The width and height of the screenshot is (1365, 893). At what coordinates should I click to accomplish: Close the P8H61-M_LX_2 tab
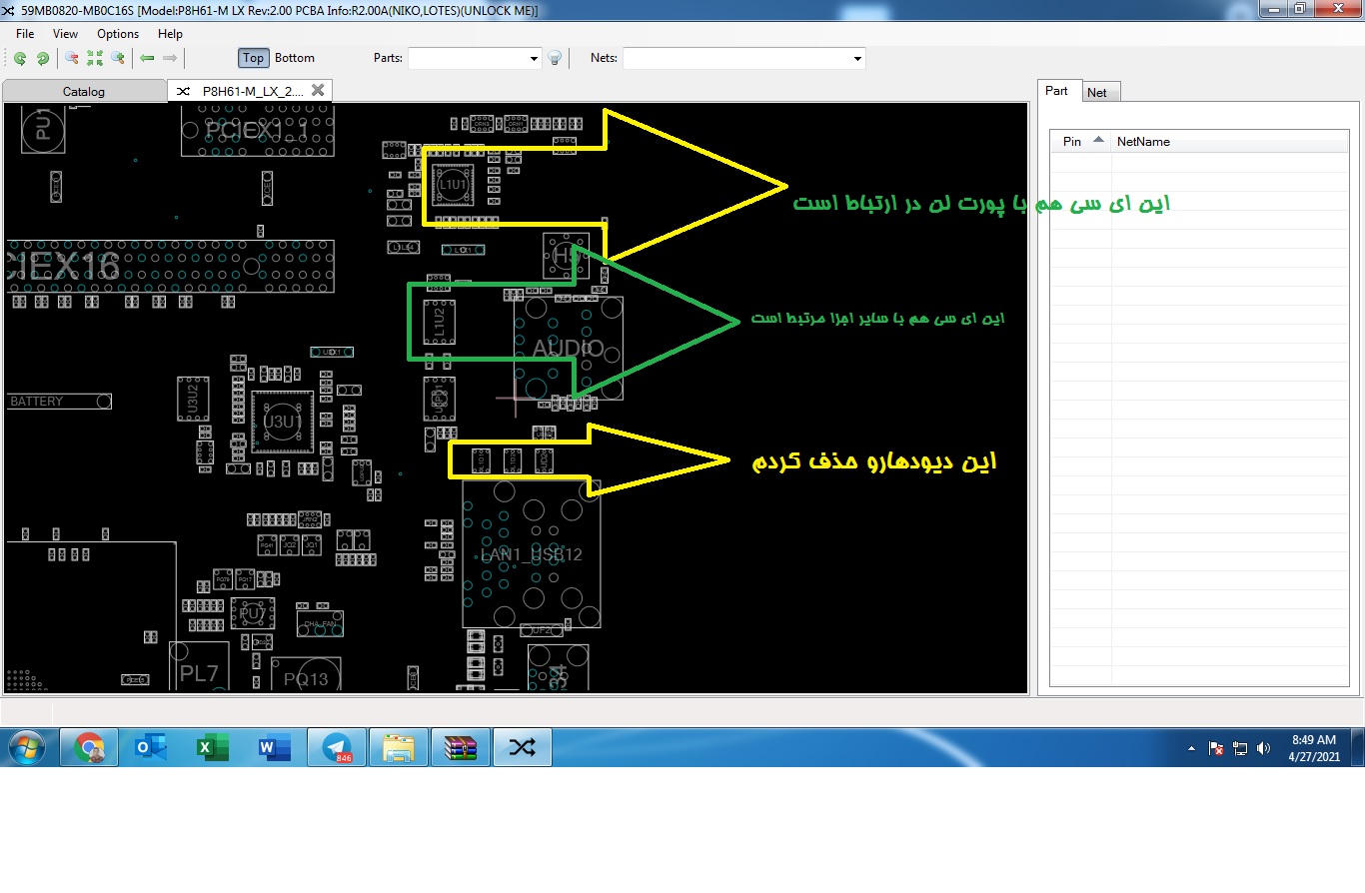tap(318, 90)
